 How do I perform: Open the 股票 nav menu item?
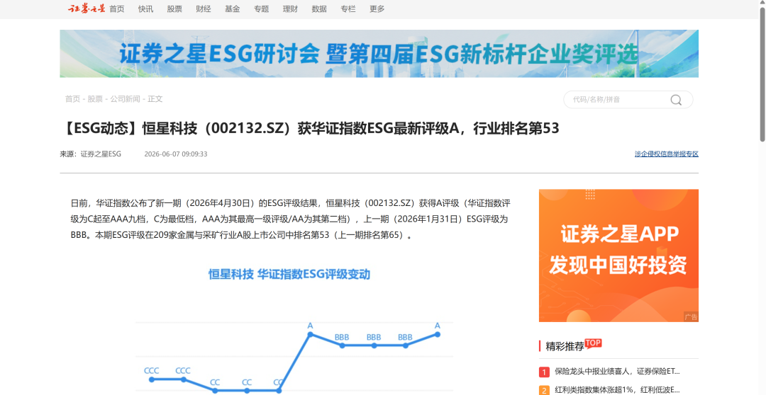tap(174, 8)
